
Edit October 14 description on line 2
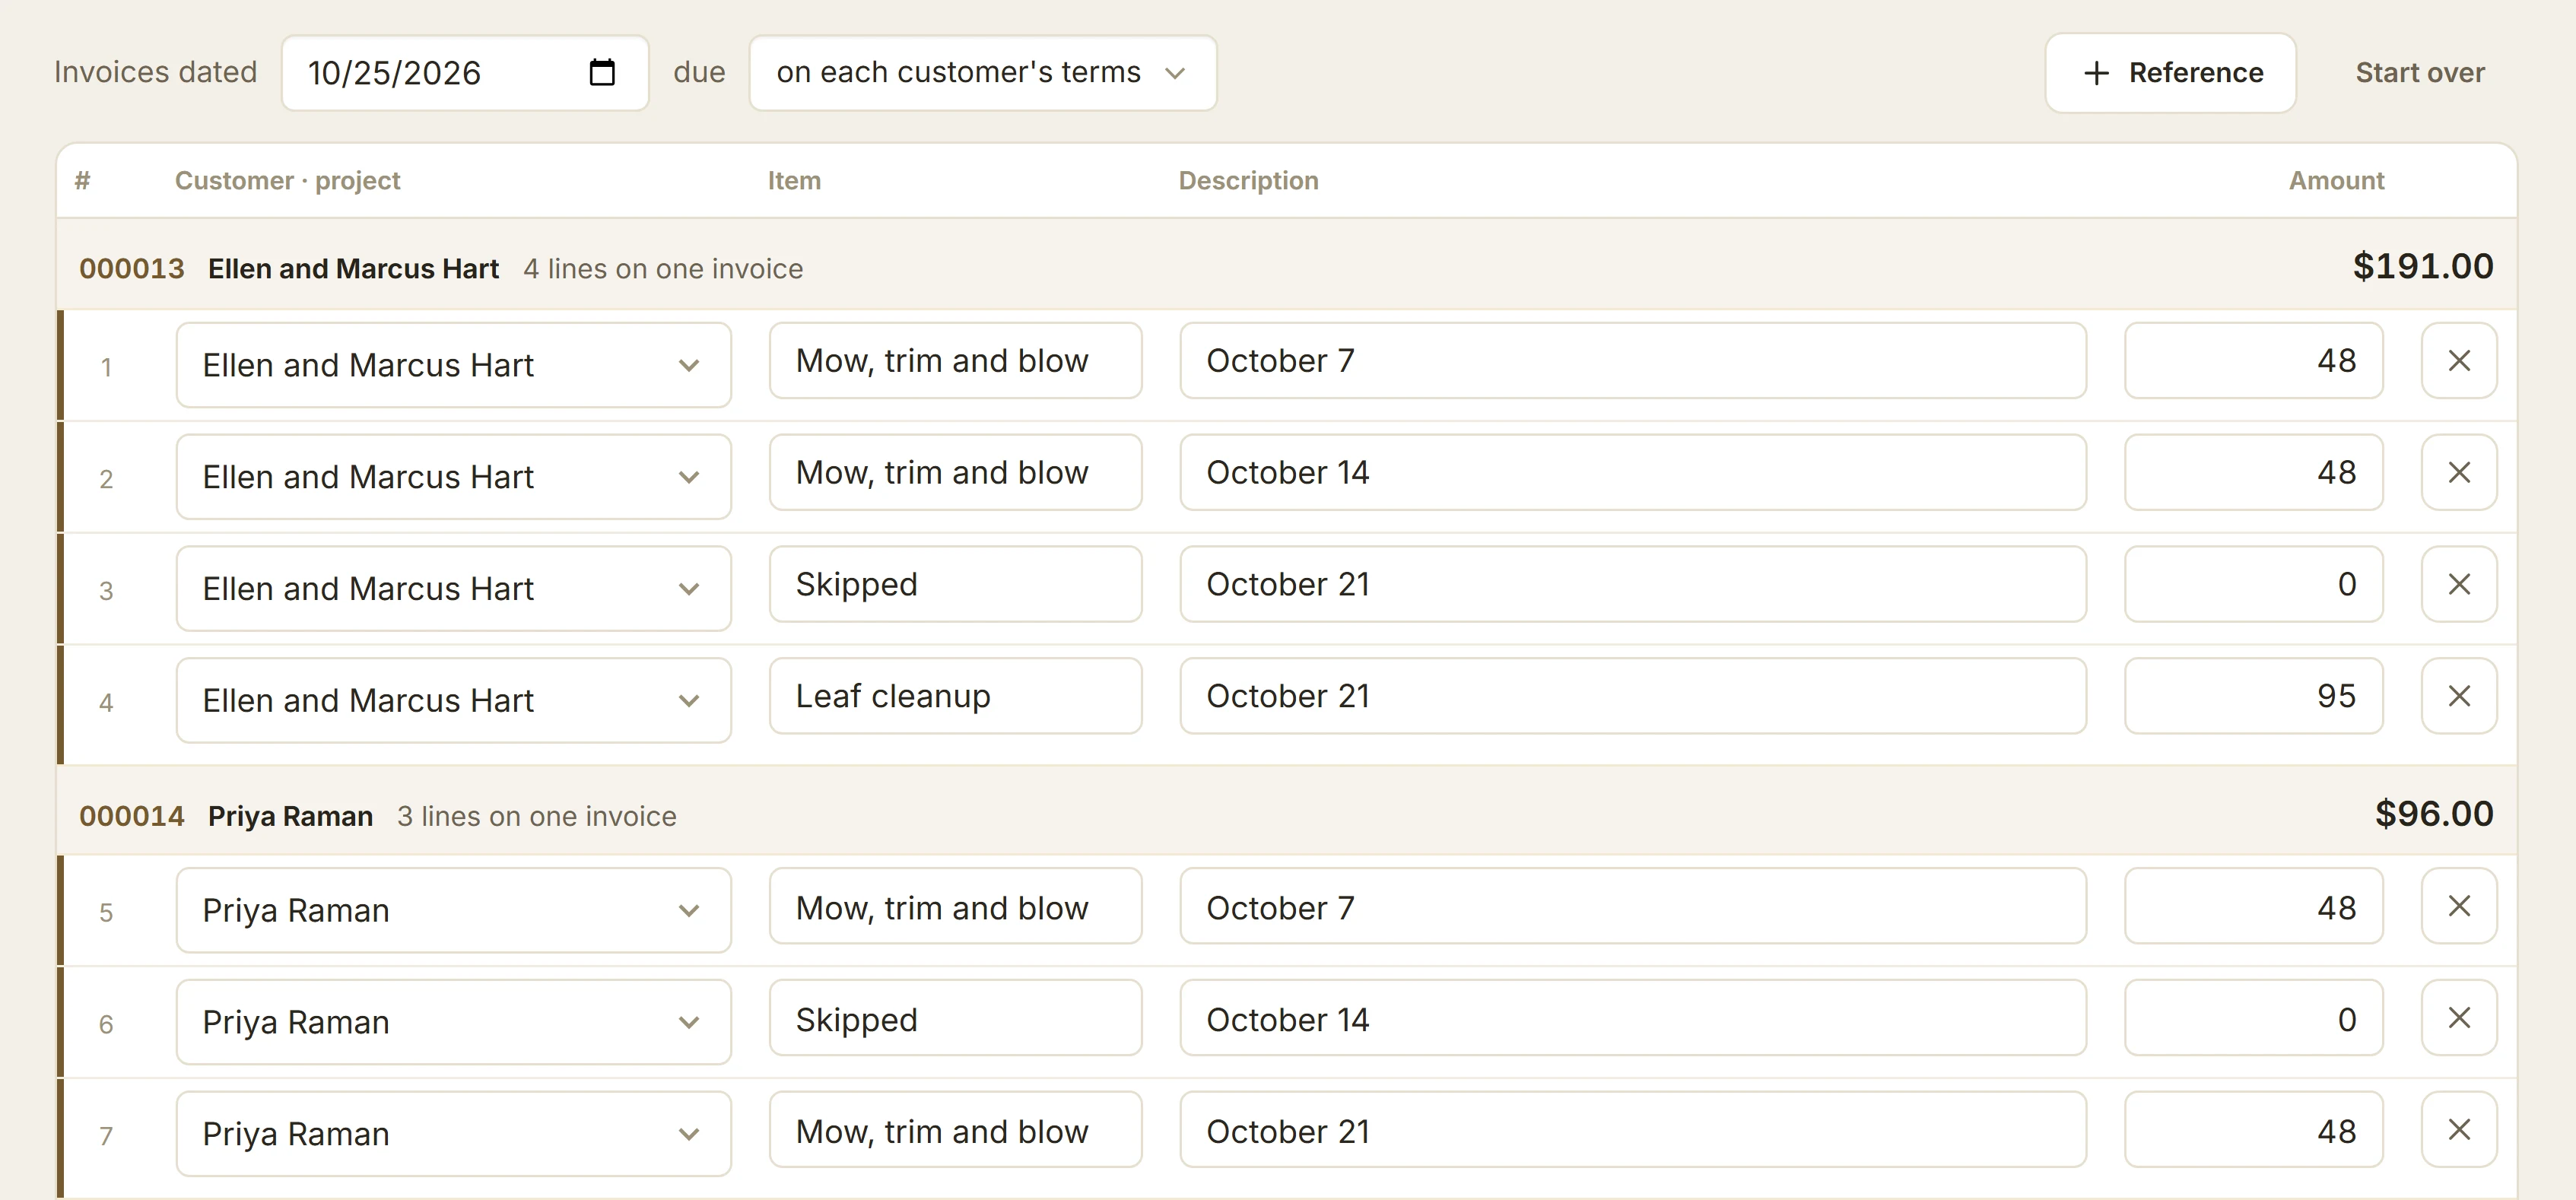1633,473
